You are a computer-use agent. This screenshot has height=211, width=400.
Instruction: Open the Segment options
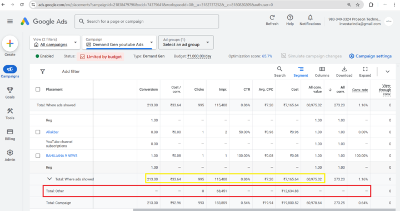pos(301,72)
